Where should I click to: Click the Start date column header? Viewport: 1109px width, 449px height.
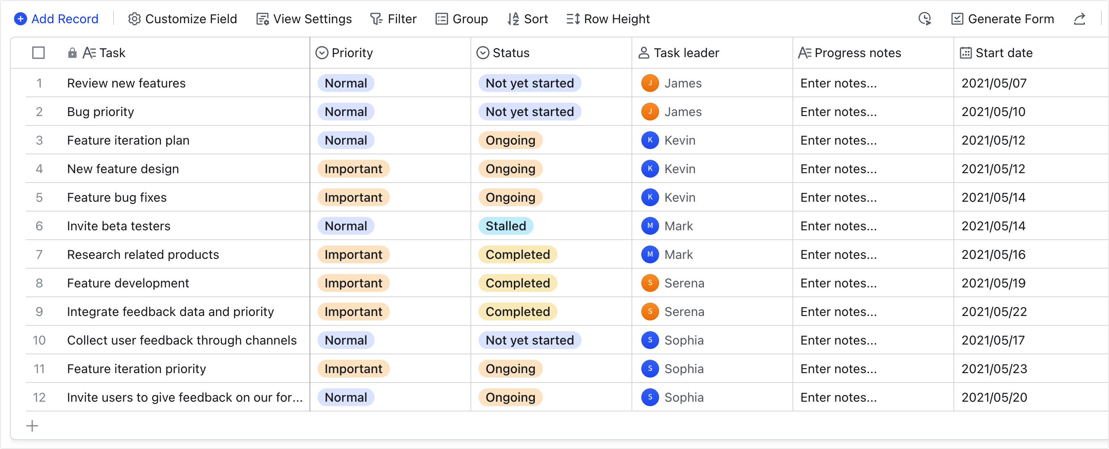tap(1004, 53)
